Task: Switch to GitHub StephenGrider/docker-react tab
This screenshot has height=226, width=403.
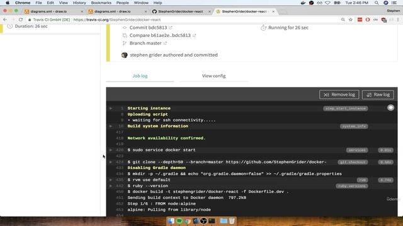Action: [x=181, y=11]
